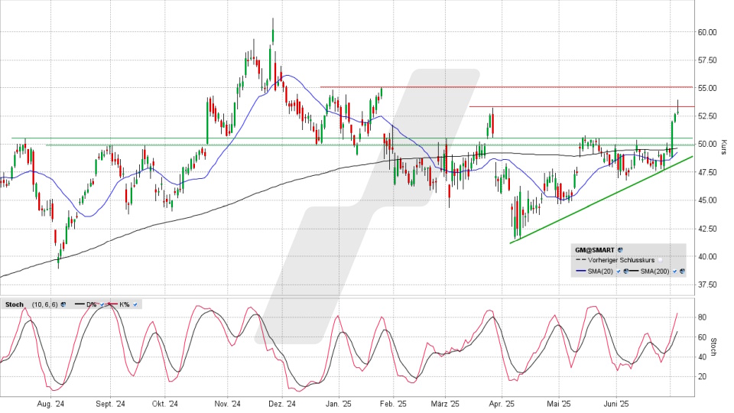Click the Okt. '24 date label
Screen dimensions: 734x413
(165, 404)
